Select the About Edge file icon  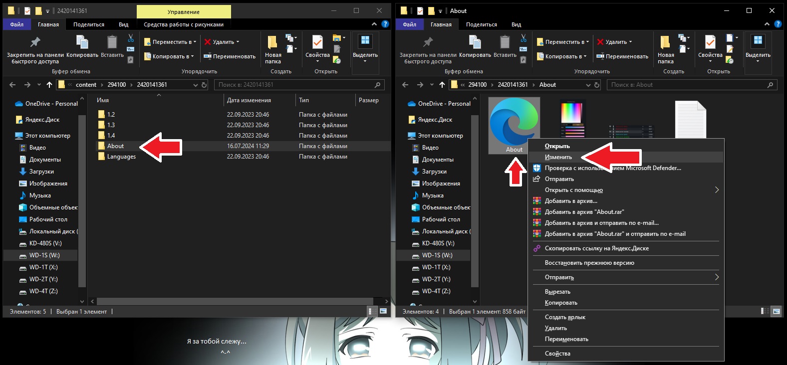[x=514, y=126]
